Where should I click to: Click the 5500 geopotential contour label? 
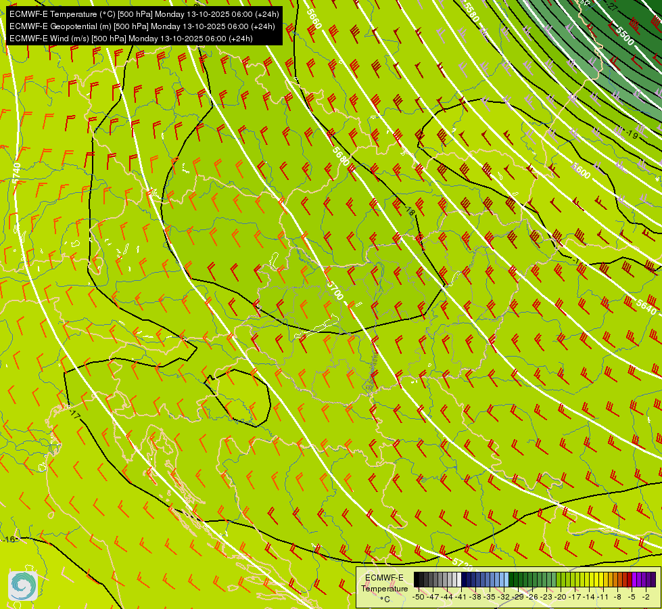625,36
